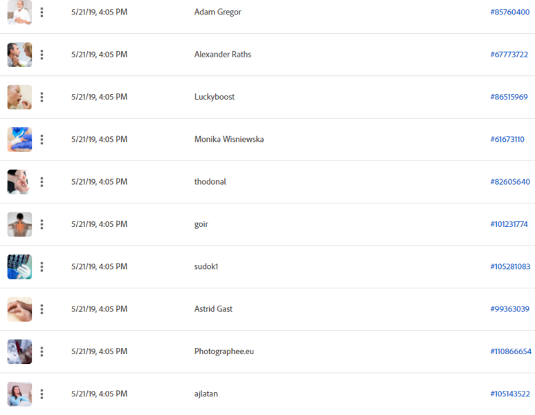This screenshot has width=535, height=415.
Task: Select the back pain thumbnail by goir
Action: point(20,224)
